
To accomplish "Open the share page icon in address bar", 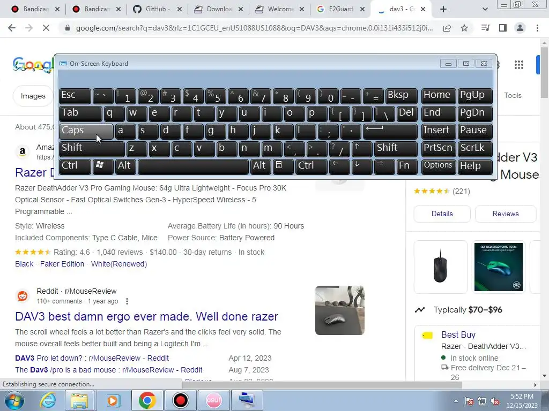I will click(x=447, y=28).
